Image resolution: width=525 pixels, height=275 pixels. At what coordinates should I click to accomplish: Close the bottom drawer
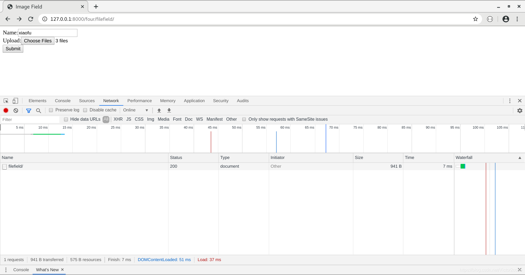[520, 270]
